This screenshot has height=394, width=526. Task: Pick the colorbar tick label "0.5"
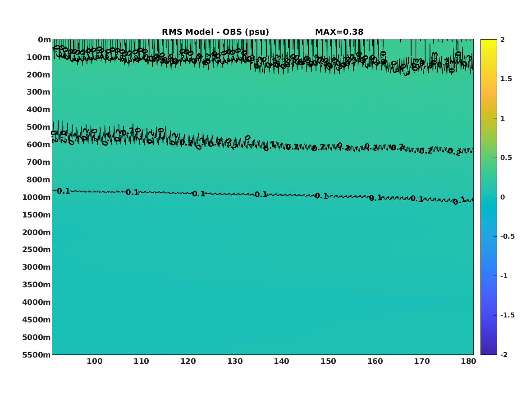[506, 158]
